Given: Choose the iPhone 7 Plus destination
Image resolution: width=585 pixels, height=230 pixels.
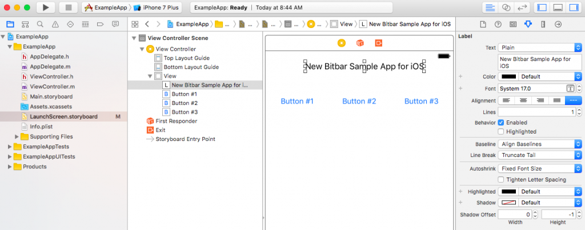Looking at the screenshot, I should pyautogui.click(x=157, y=7).
